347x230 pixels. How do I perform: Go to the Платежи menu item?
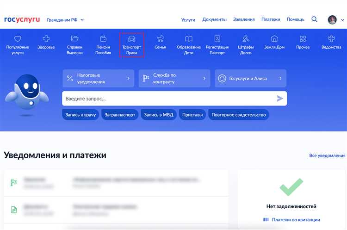pyautogui.click(x=271, y=19)
